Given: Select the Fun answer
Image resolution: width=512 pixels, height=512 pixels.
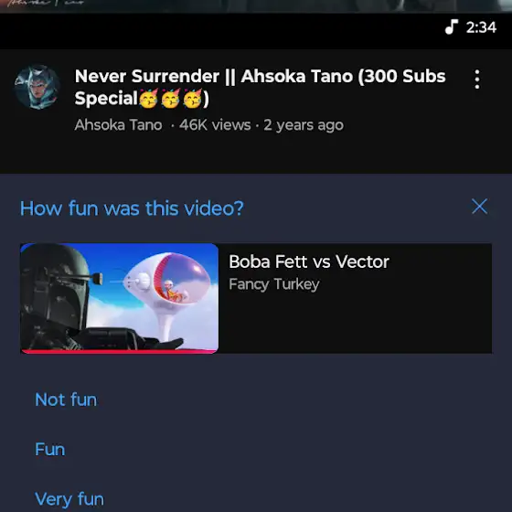Looking at the screenshot, I should pos(50,449).
